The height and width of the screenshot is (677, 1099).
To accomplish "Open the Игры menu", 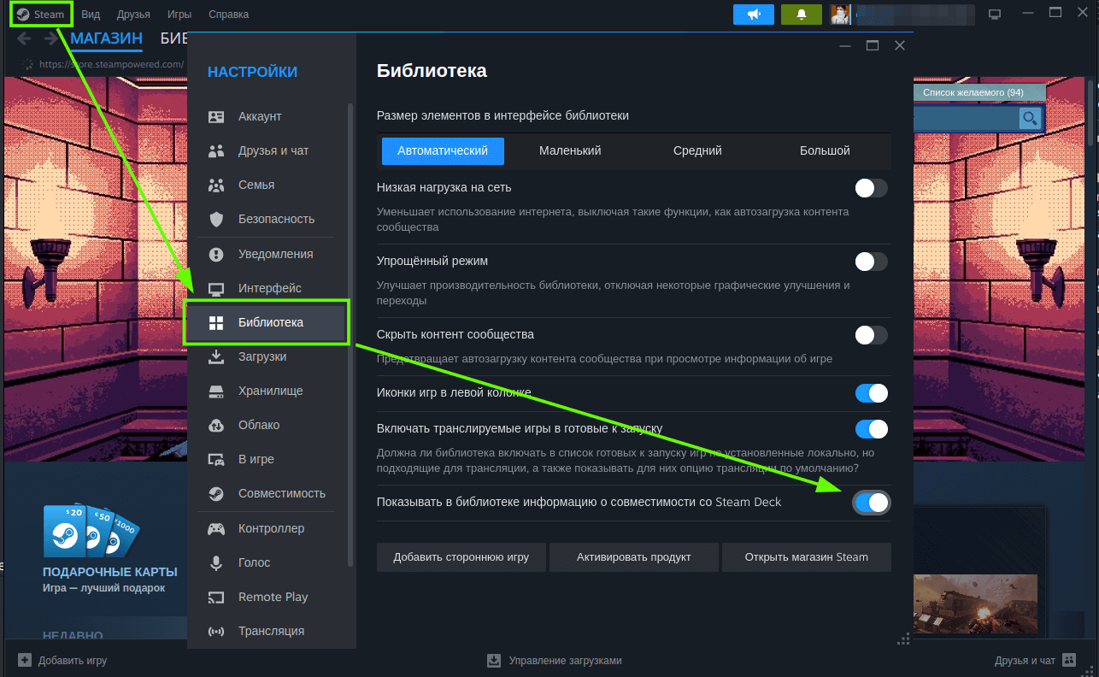I will point(179,15).
